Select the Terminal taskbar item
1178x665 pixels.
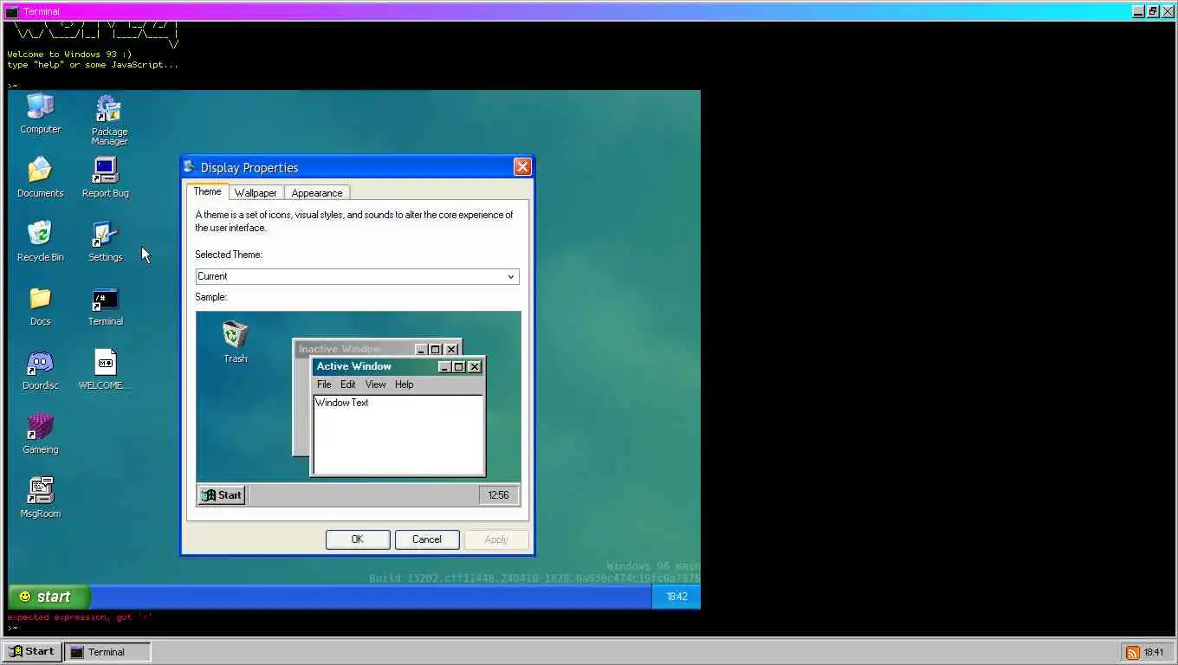[109, 652]
